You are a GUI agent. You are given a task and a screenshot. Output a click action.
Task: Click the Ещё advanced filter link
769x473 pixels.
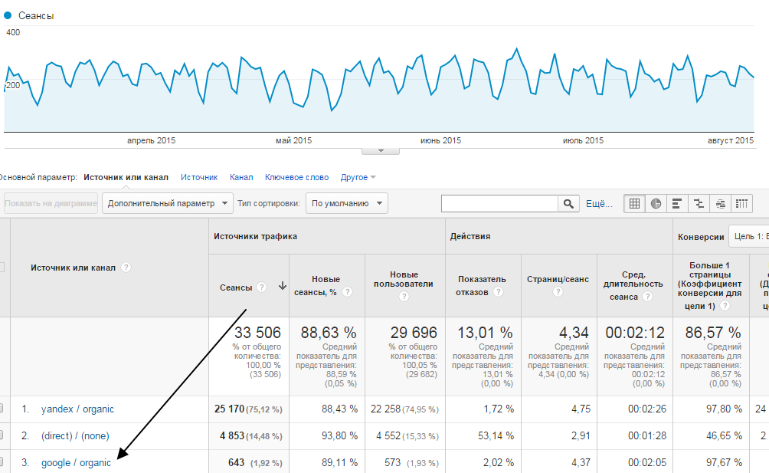click(599, 204)
